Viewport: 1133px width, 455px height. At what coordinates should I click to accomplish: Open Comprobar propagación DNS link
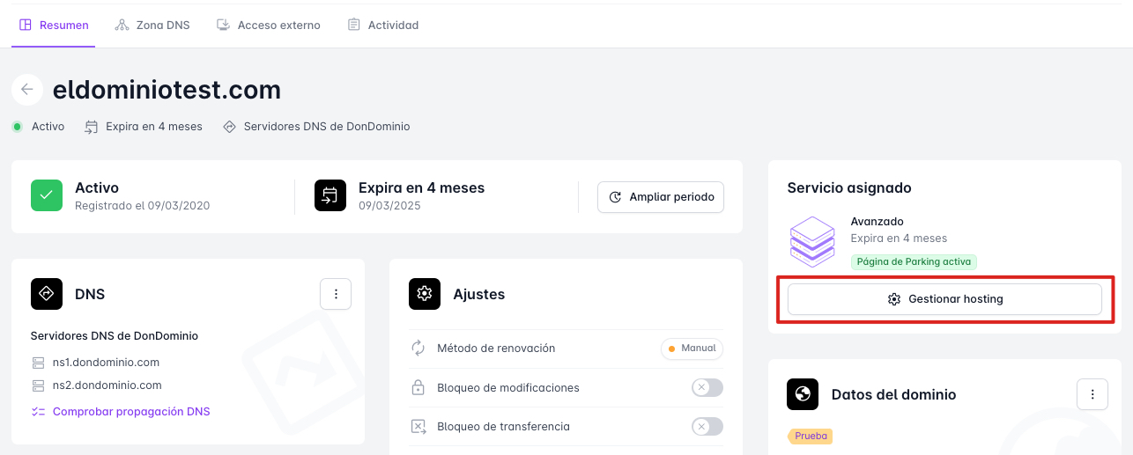pyautogui.click(x=130, y=412)
